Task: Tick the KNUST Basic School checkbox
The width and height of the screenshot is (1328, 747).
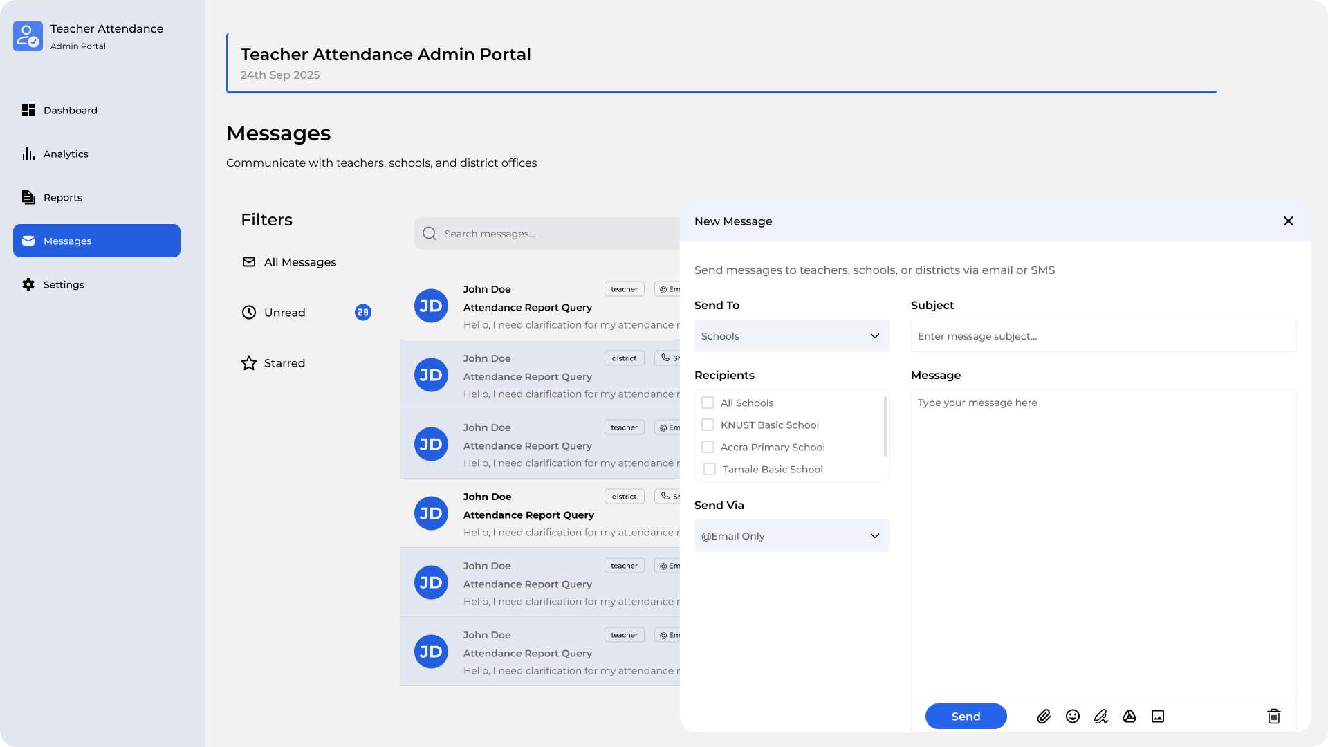Action: tap(708, 425)
